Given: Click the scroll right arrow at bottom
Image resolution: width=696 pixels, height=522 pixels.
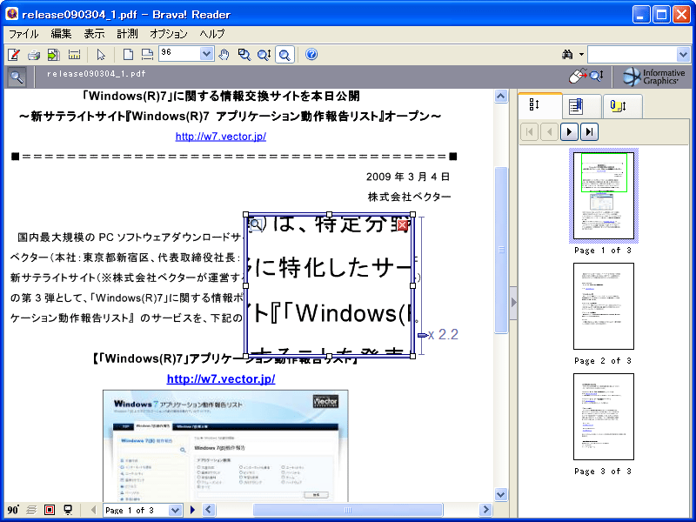Looking at the screenshot, I should (486, 510).
